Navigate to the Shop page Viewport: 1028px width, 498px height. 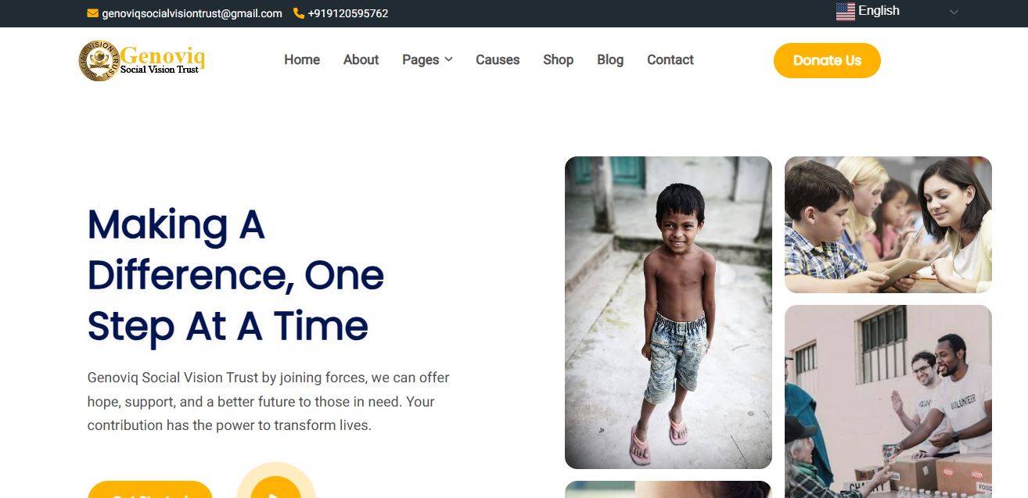(x=558, y=59)
